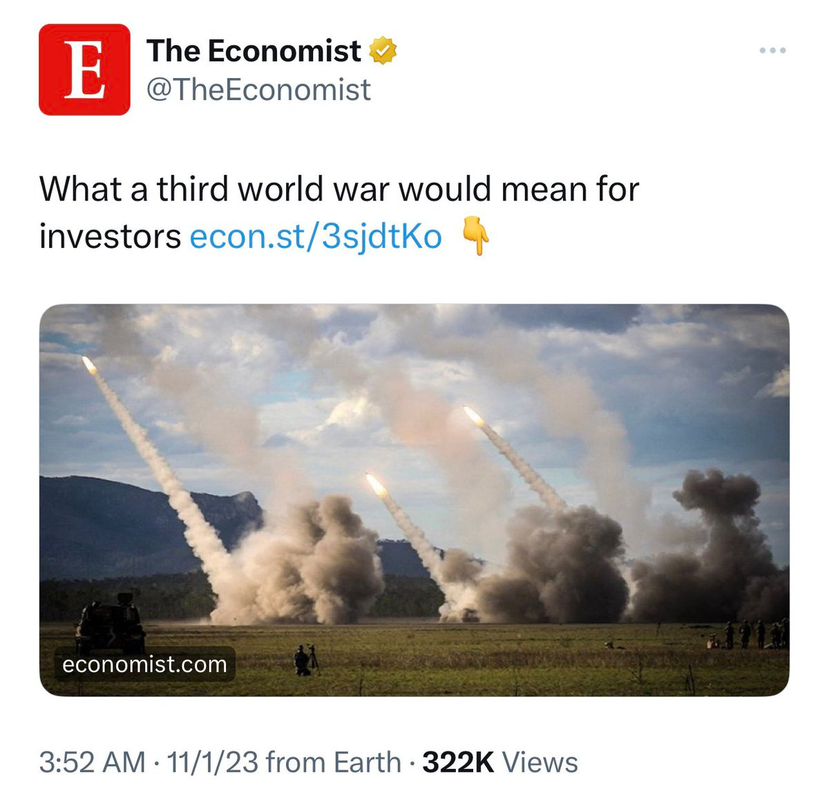Click the 11/1/23 post date
Screen dimensions: 829x787
pyautogui.click(x=213, y=763)
